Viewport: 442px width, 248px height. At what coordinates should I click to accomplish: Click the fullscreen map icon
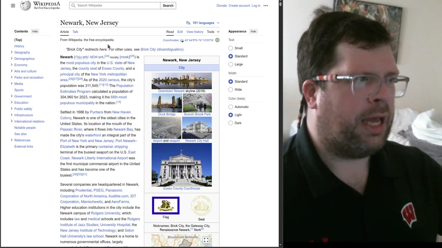(206, 240)
